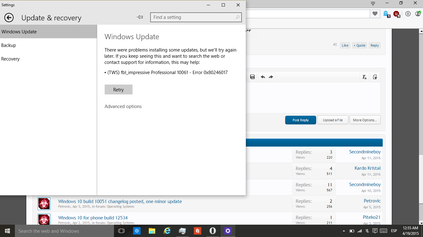Image resolution: width=423 pixels, height=237 pixels.
Task: Open Kardo Kristal's profile link
Action: 368,168
